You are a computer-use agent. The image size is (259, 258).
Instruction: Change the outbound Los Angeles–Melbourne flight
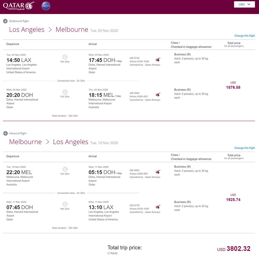coord(245,36)
